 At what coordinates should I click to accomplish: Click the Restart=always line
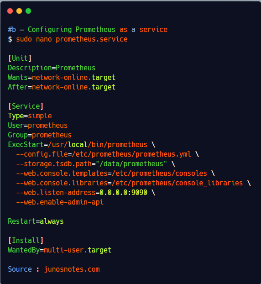(x=36, y=221)
